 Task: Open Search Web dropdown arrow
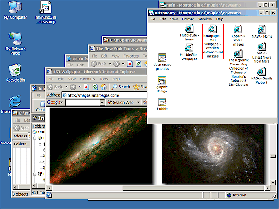(x=138, y=102)
